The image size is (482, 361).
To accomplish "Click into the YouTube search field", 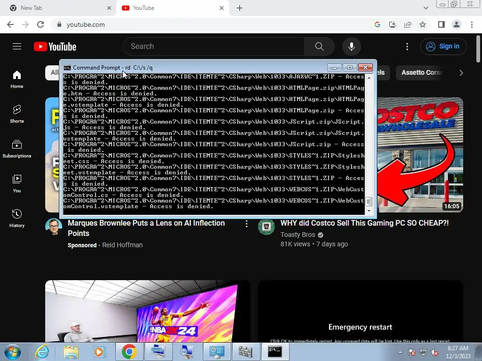I will coord(214,47).
